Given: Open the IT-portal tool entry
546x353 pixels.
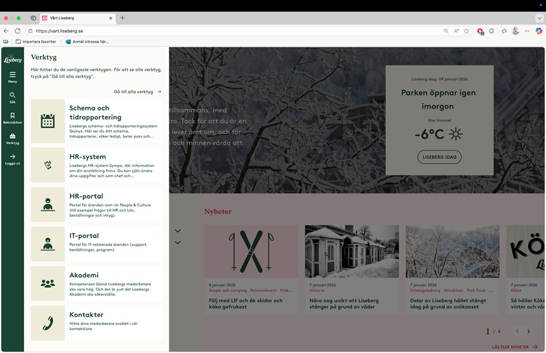Looking at the screenshot, I should [x=84, y=236].
